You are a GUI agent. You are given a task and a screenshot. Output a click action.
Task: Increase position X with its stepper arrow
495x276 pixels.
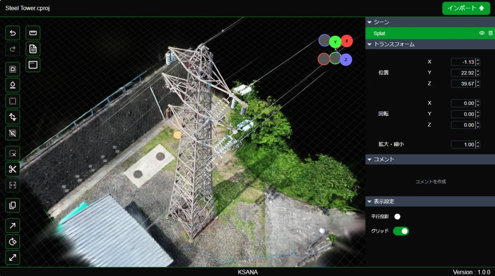(477, 60)
